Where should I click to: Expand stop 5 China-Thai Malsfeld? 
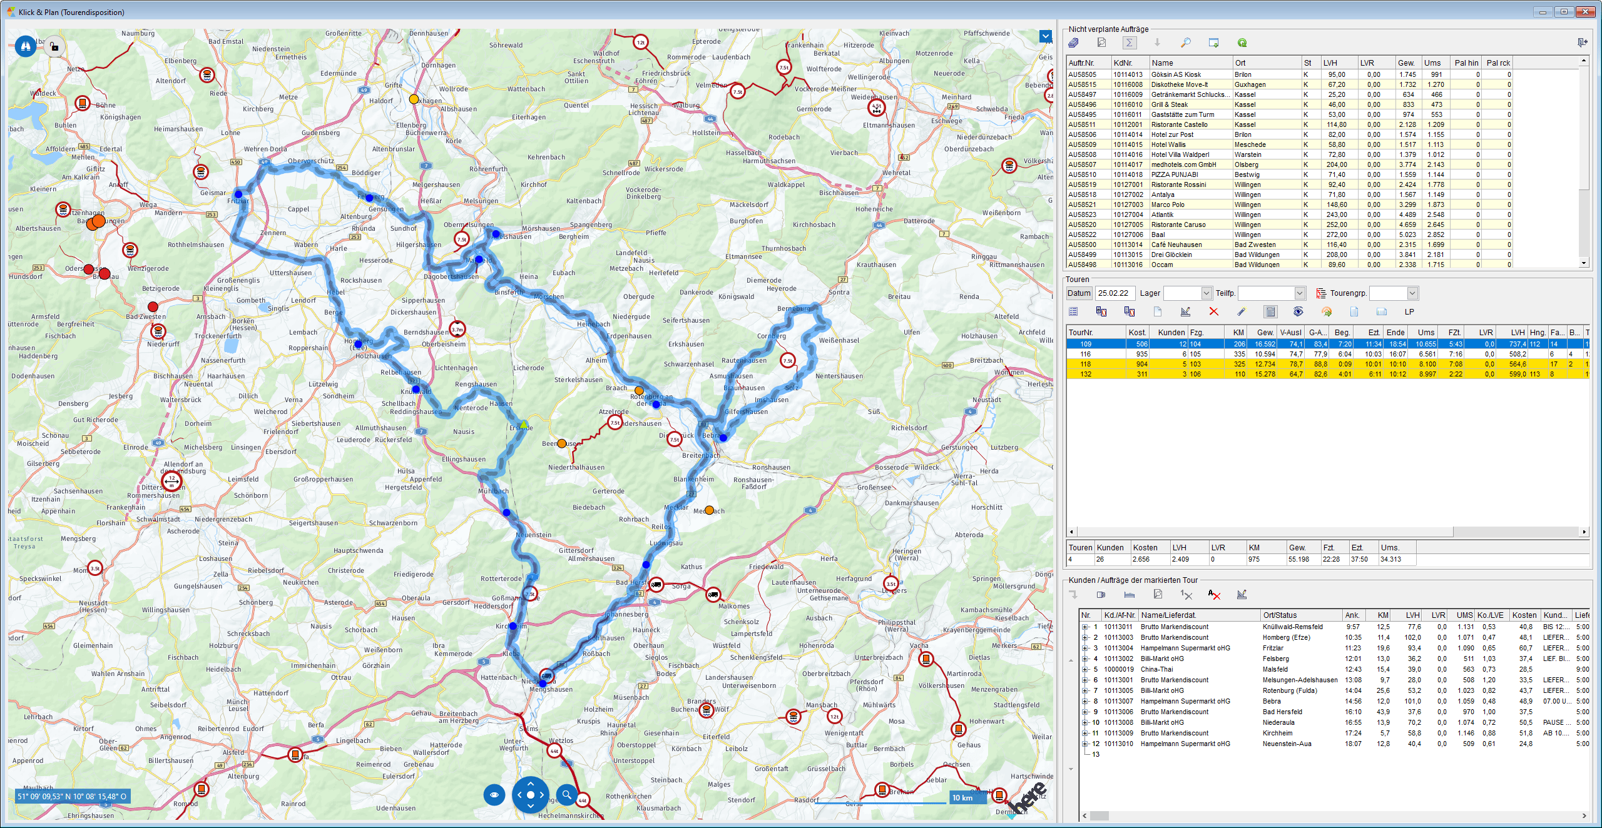[1085, 669]
